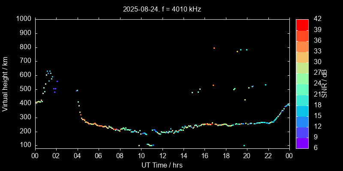Click the 100 km height tick label
The height and width of the screenshot is (171, 343).
pos(25,145)
